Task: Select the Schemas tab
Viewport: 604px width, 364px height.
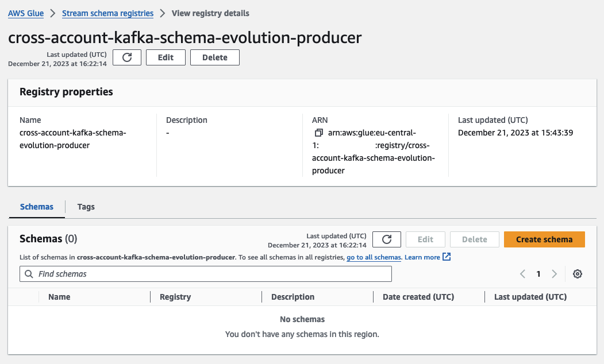Action: coord(36,207)
